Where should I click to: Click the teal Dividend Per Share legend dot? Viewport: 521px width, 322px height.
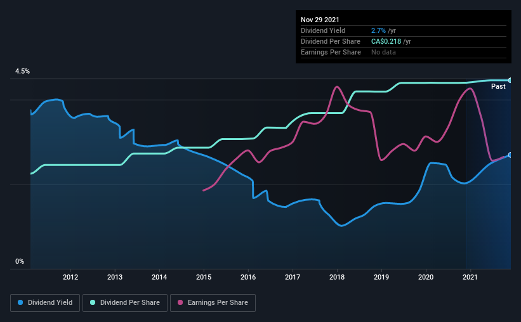(x=93, y=302)
